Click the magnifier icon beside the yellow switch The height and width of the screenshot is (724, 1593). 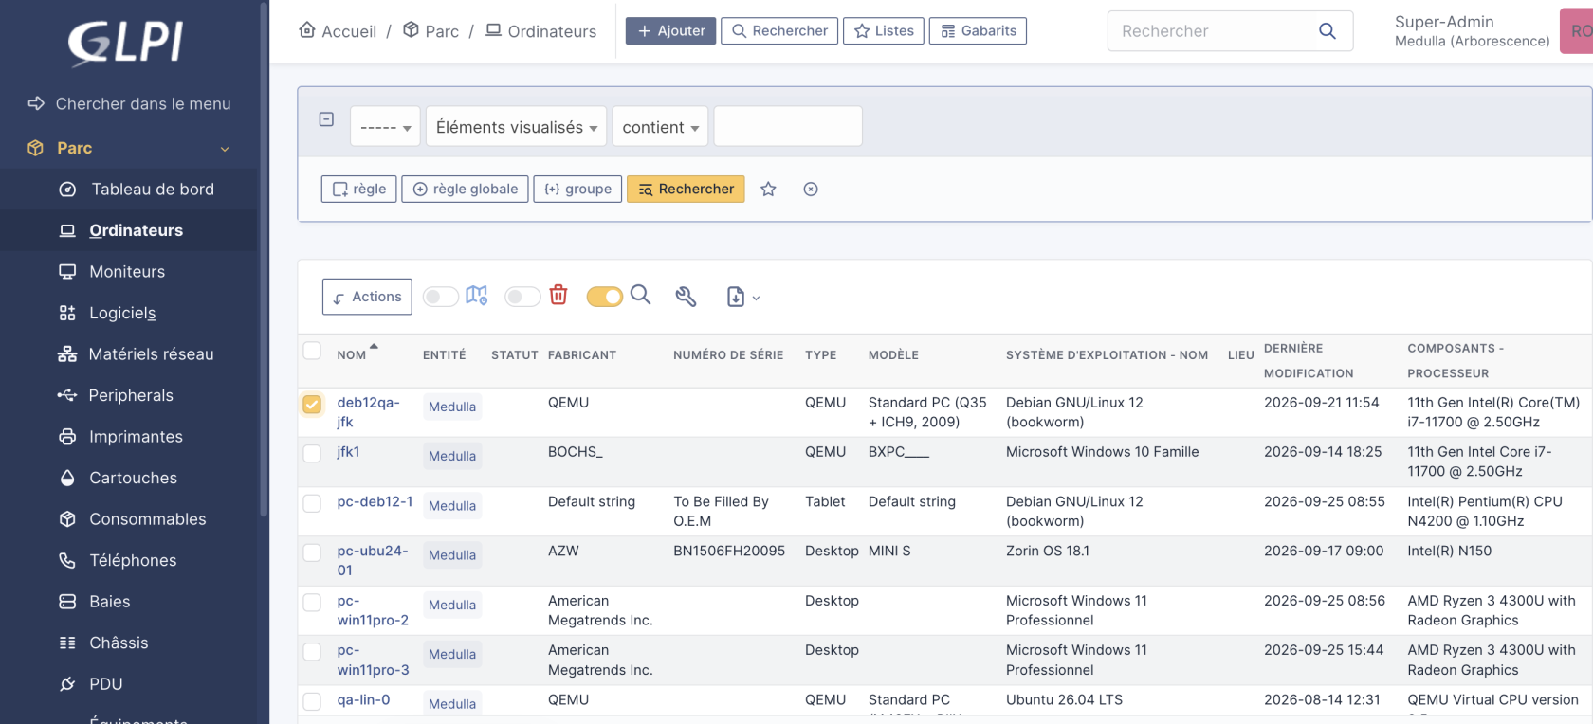click(x=641, y=295)
